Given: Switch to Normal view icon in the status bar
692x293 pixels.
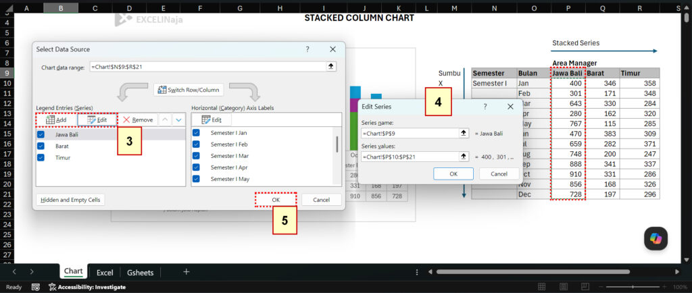Looking at the screenshot, I should click(x=541, y=287).
